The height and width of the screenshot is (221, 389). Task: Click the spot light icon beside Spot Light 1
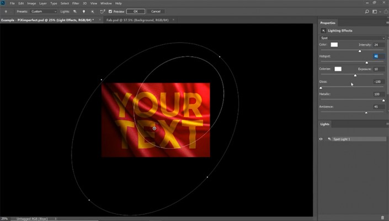329,139
